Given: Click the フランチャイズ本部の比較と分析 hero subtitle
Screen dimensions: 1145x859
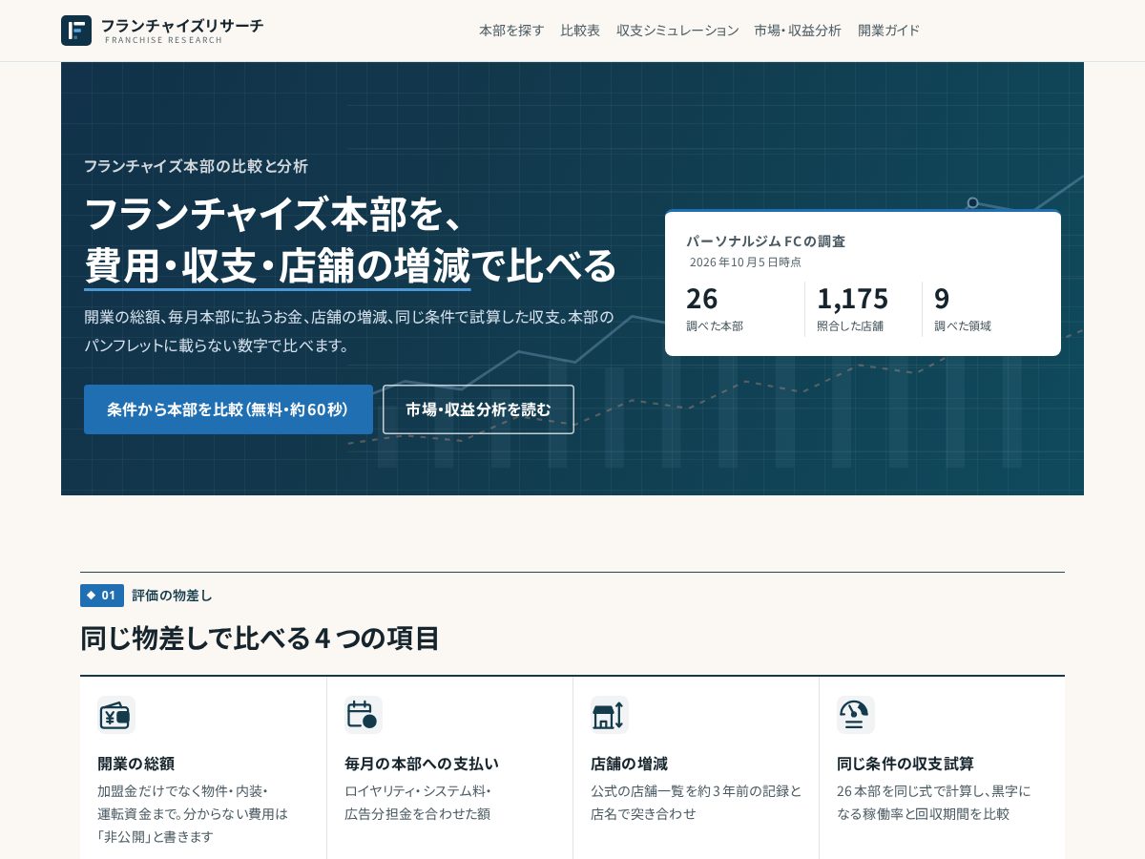Looking at the screenshot, I should [196, 166].
